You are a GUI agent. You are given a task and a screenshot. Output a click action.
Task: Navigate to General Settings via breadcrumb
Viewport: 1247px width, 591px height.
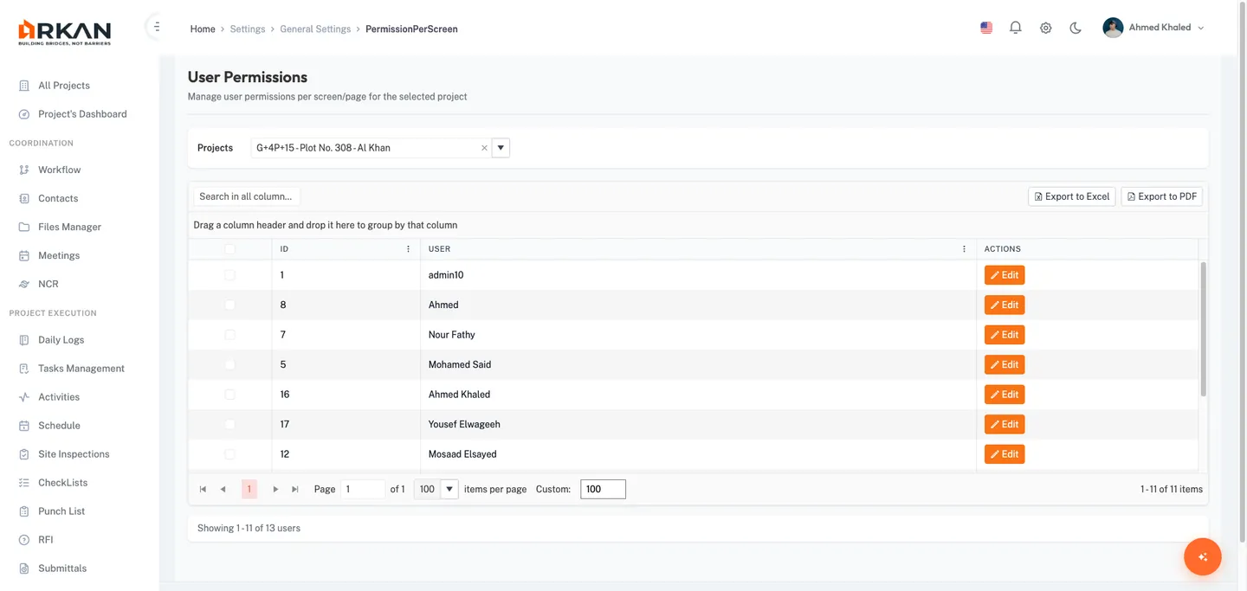pyautogui.click(x=315, y=28)
